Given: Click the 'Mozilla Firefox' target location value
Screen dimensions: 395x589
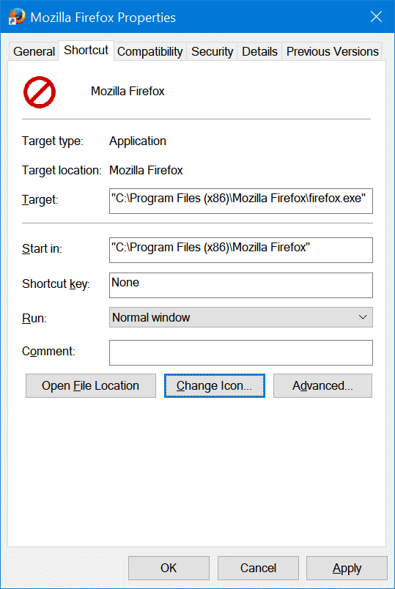Looking at the screenshot, I should (146, 170).
